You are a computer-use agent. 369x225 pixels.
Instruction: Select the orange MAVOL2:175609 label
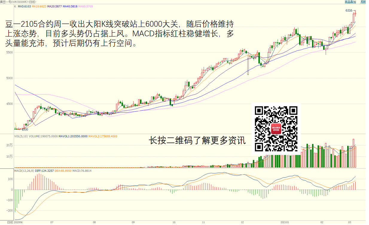point(103,136)
